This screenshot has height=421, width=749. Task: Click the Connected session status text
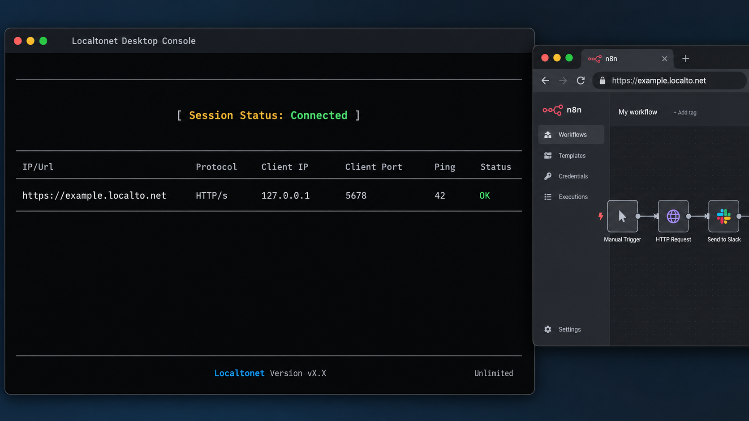coord(319,115)
